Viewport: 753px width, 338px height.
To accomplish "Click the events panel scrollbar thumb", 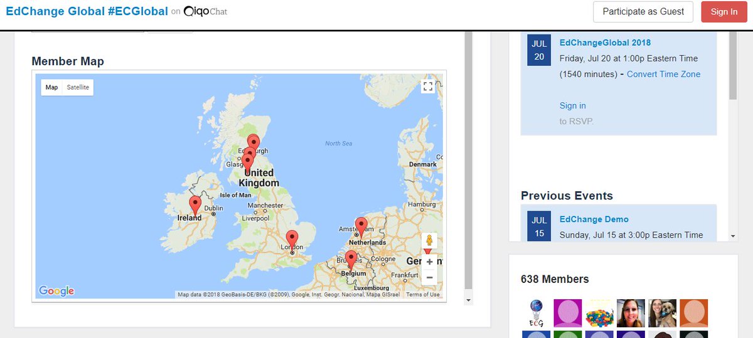I will click(x=733, y=65).
